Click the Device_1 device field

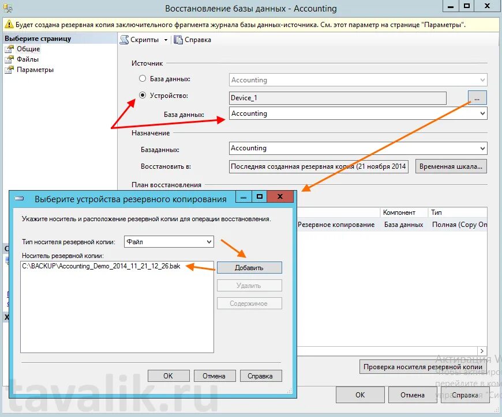pos(338,98)
